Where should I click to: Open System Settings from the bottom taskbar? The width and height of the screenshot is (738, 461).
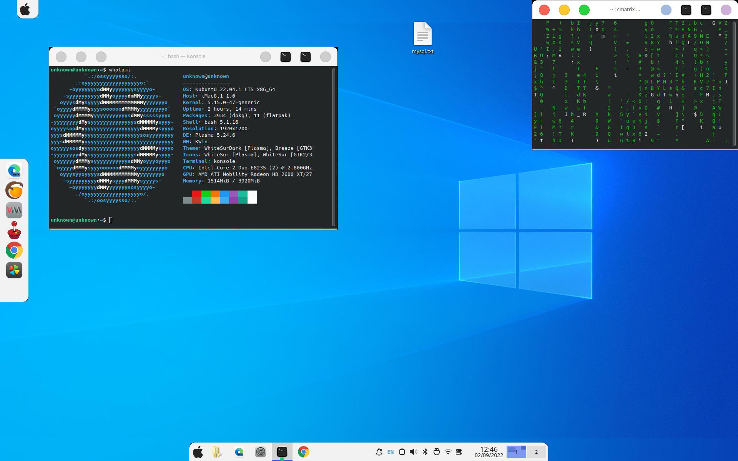tap(261, 452)
